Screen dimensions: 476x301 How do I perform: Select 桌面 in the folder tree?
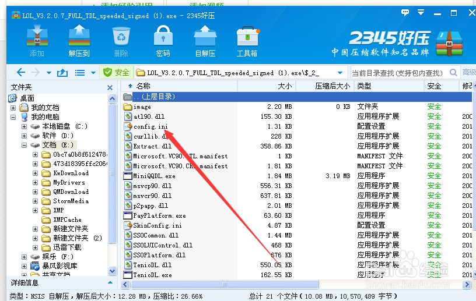click(27, 98)
